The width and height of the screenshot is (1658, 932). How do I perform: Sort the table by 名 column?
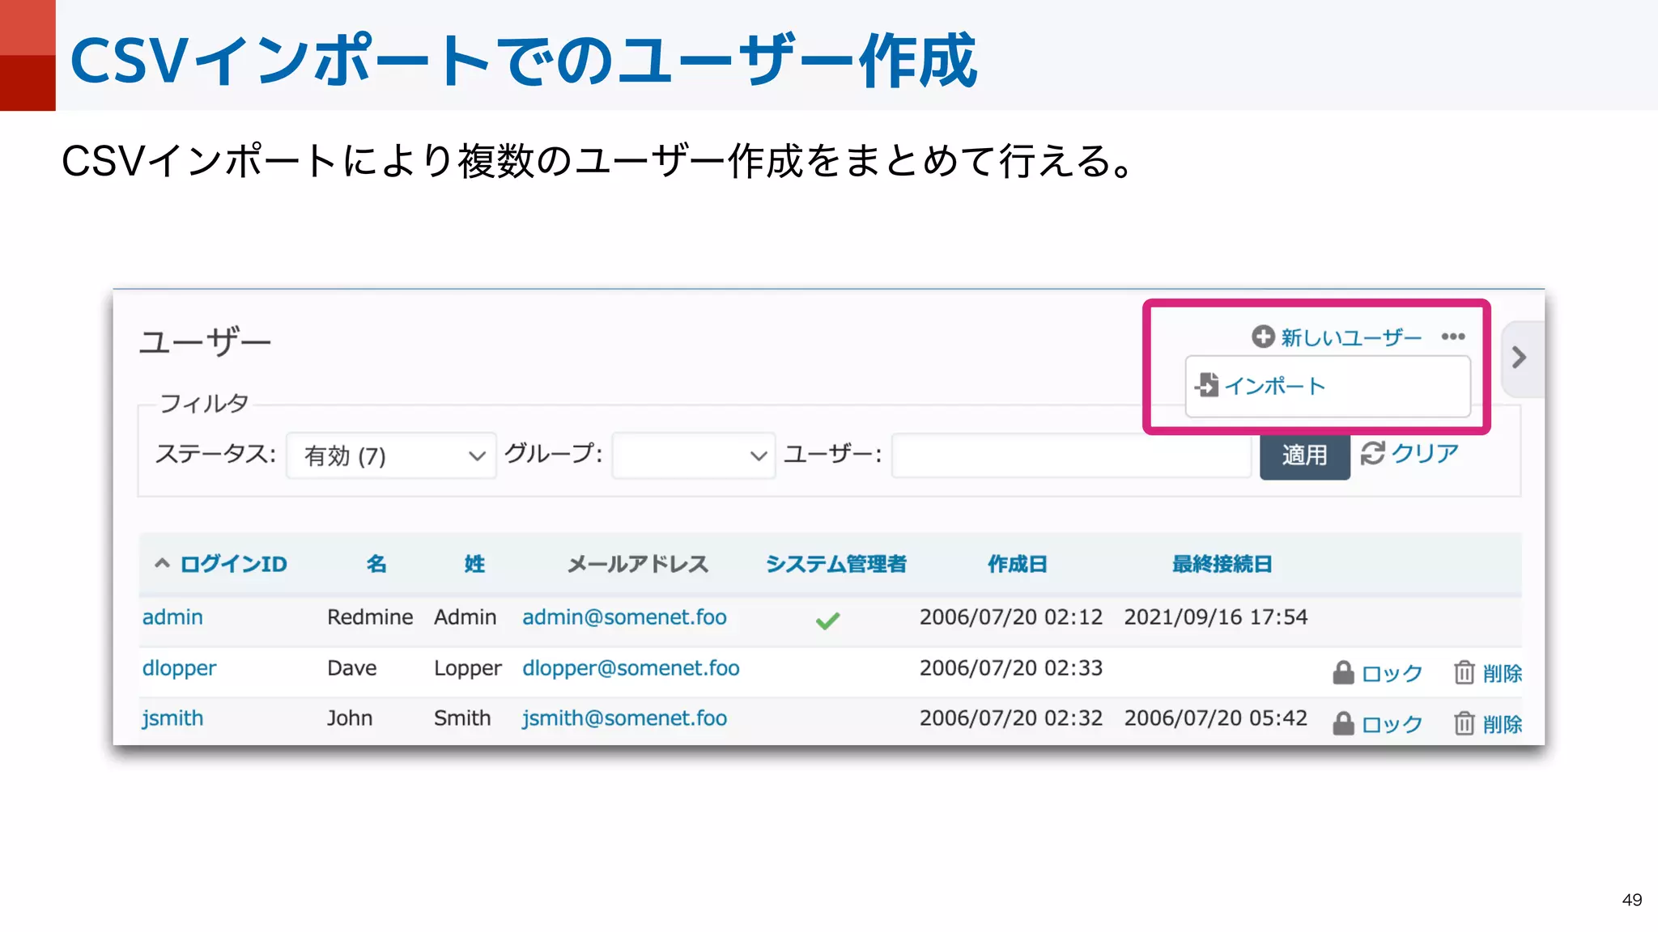tap(376, 564)
